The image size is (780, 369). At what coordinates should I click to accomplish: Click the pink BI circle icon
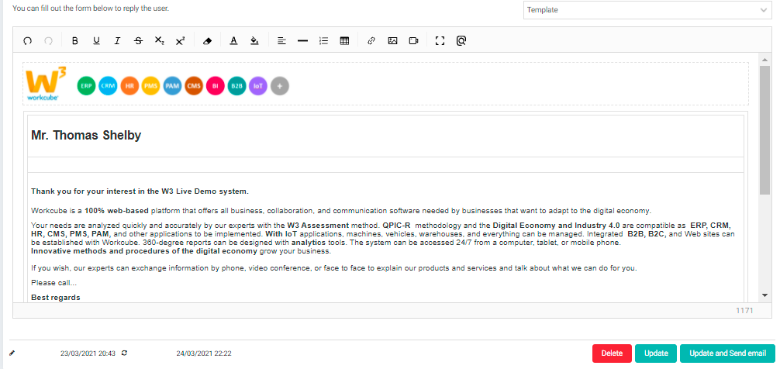click(216, 86)
